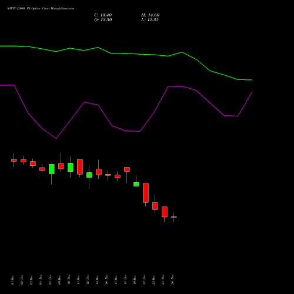Image resolution: width=294 pixels, height=294 pixels.
Task: Select the 03 Dec red candle
Action: point(33,163)
